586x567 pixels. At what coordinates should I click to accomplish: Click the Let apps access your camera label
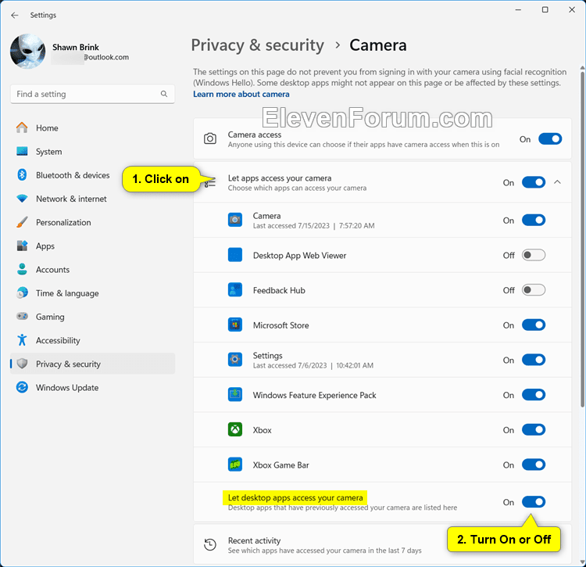click(280, 178)
